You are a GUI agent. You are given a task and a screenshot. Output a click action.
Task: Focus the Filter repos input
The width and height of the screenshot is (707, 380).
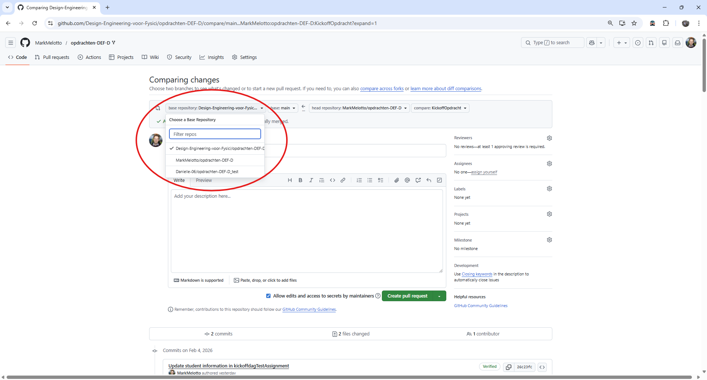pos(215,134)
